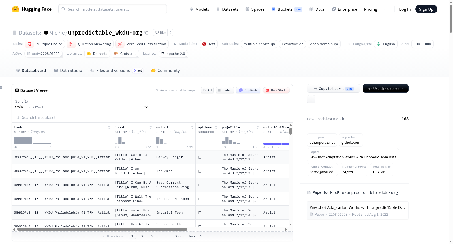Open the MicPie author link
Screen dimensions: 453x244
pos(57,33)
